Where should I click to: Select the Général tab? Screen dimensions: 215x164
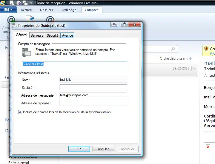(21, 35)
